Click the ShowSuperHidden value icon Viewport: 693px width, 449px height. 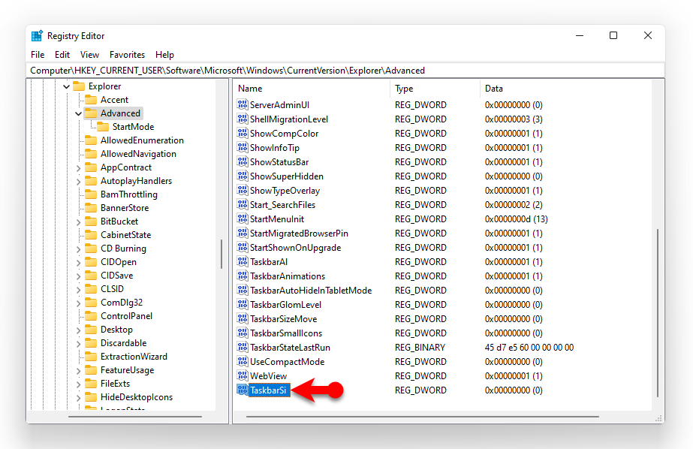tap(243, 176)
